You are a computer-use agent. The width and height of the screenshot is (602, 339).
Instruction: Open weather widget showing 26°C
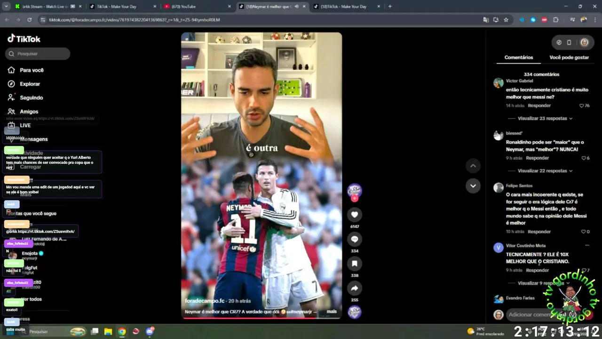[484, 331]
